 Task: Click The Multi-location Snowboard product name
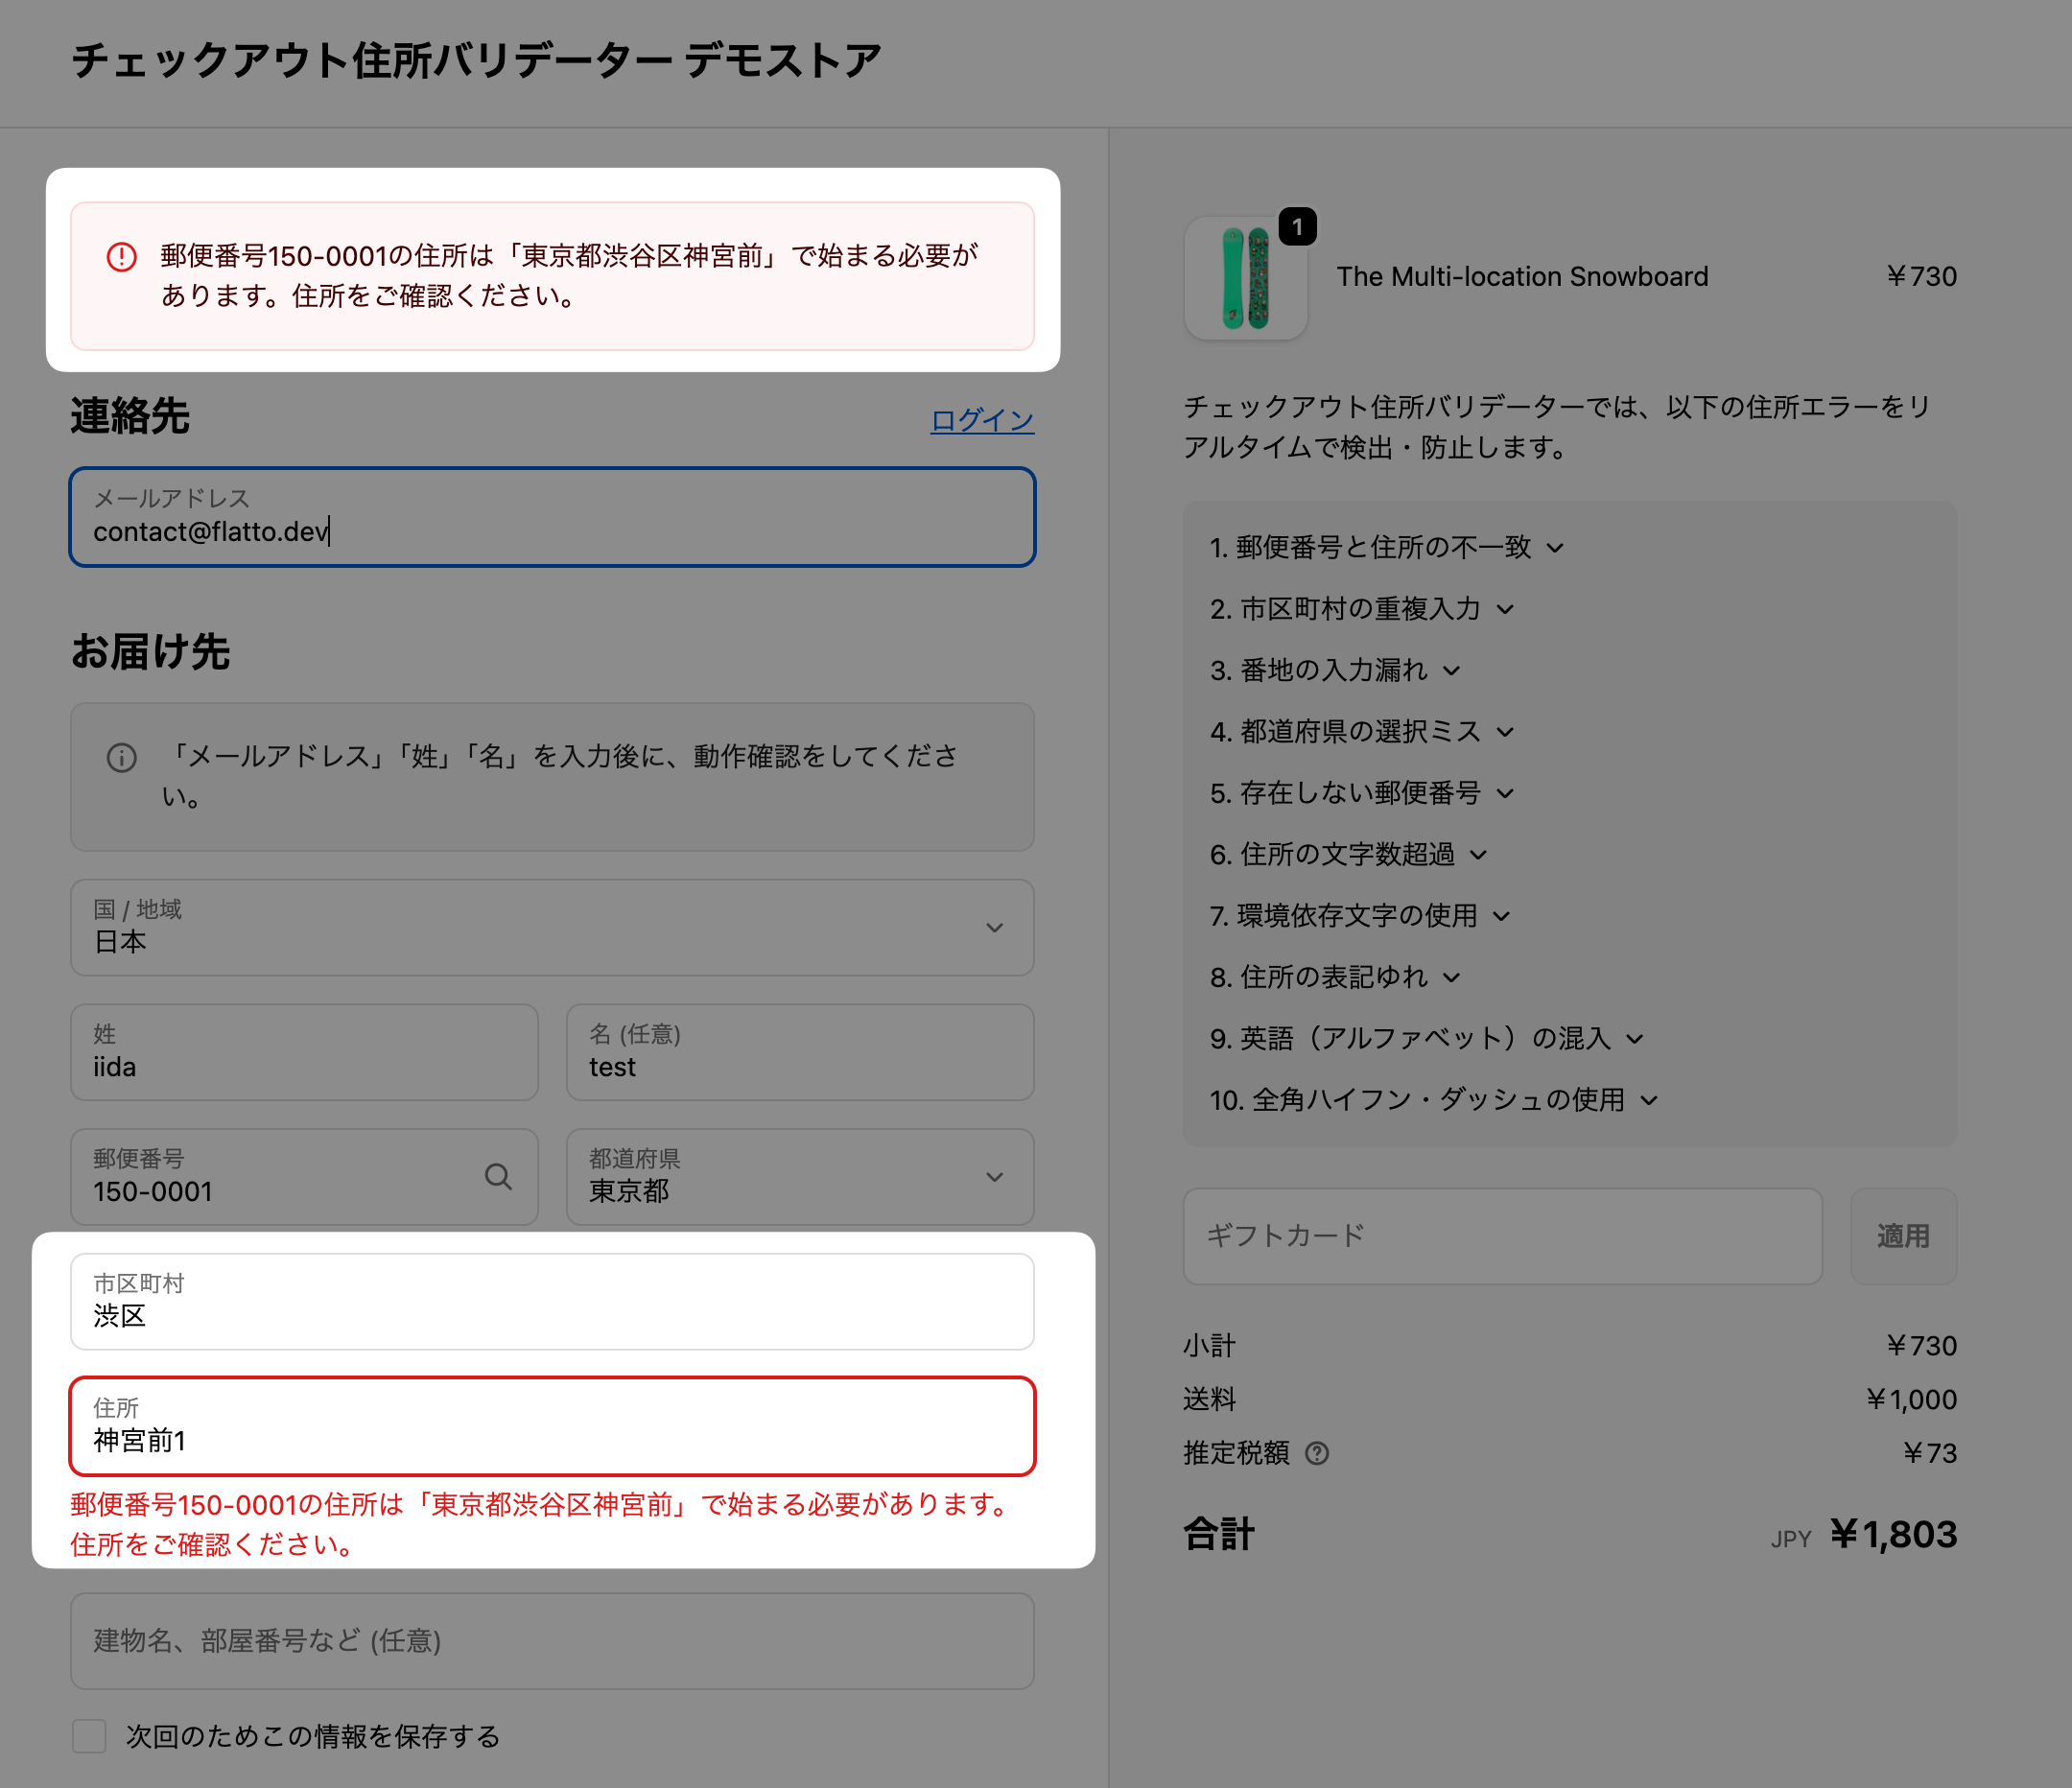pyautogui.click(x=1522, y=277)
